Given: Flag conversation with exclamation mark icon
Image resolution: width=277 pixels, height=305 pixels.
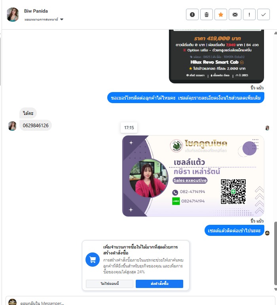Looking at the screenshot, I should (249, 14).
